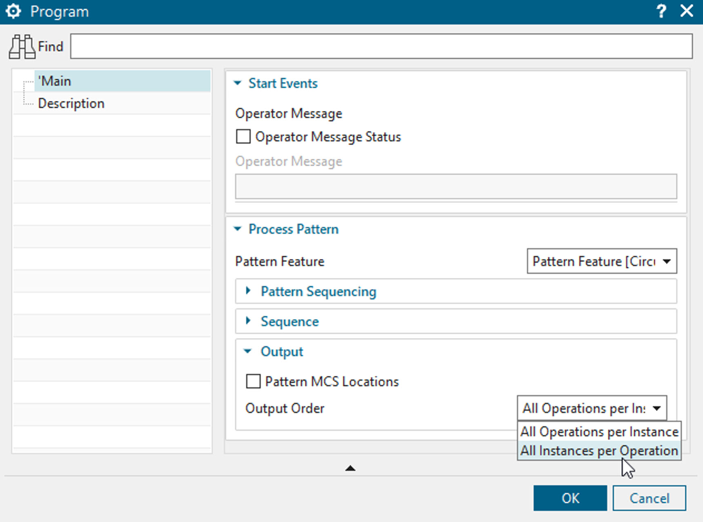Click the Program gear icon in title bar
The image size is (703, 522).
point(13,11)
